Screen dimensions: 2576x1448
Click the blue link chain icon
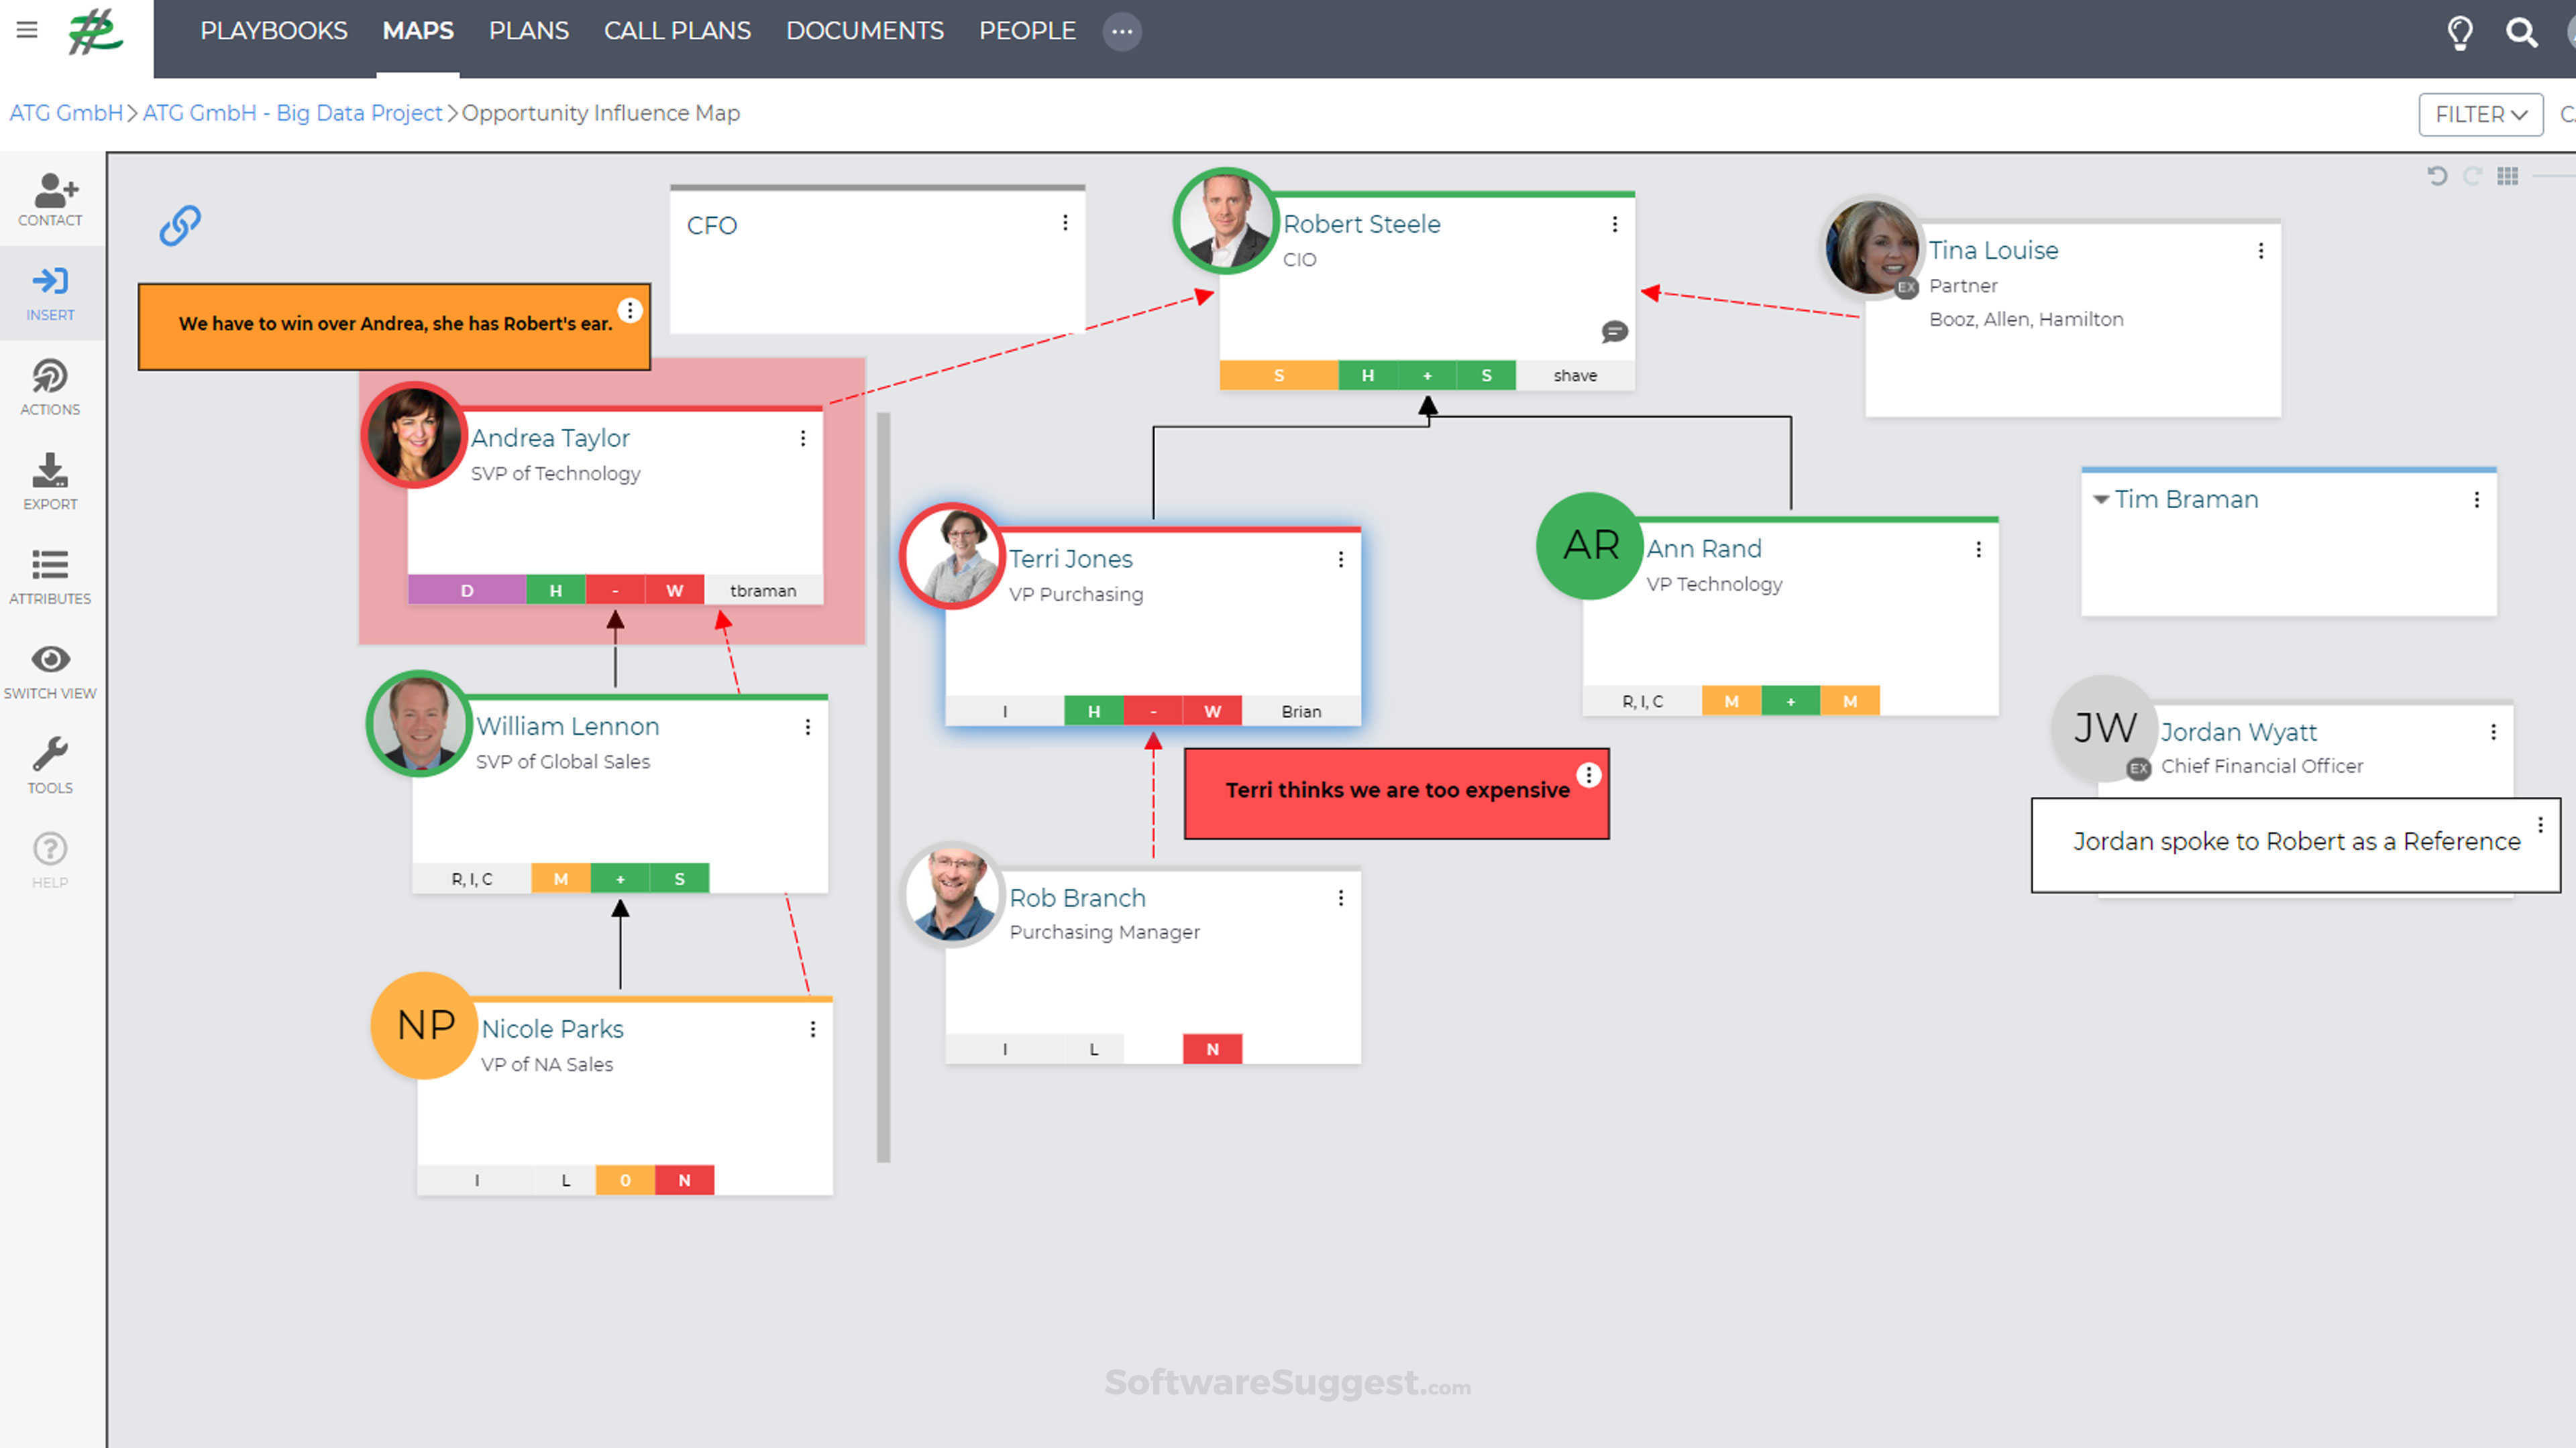[180, 226]
